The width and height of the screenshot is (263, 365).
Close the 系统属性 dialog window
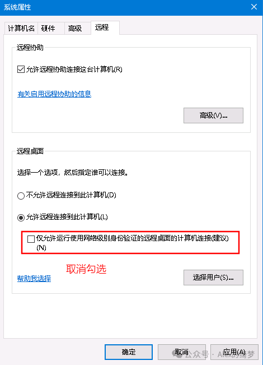click(254, 7)
